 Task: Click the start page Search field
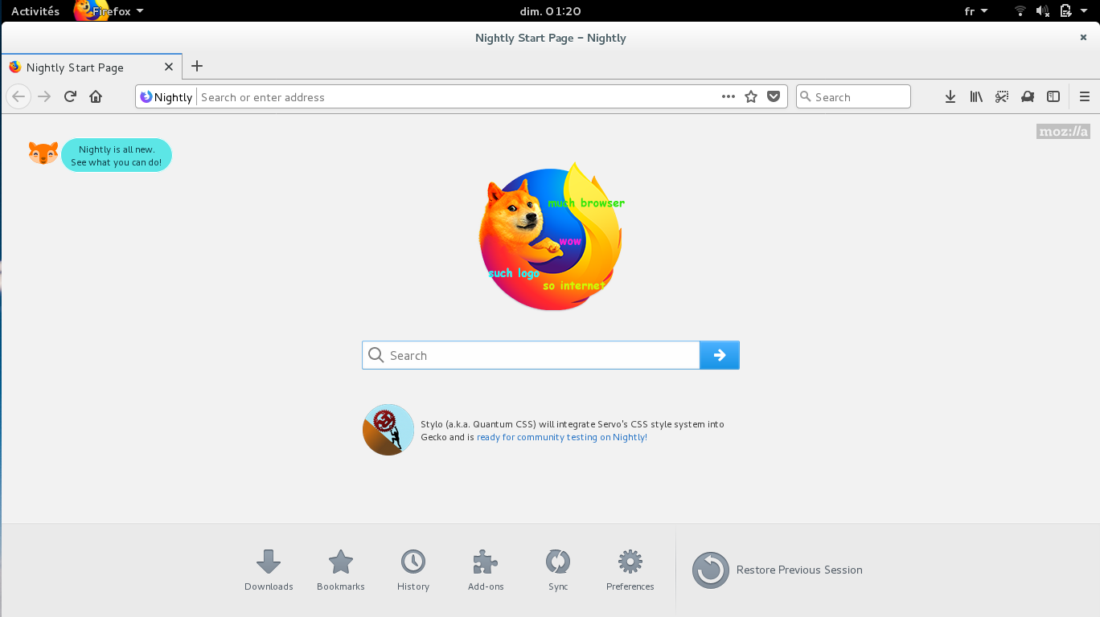point(531,355)
